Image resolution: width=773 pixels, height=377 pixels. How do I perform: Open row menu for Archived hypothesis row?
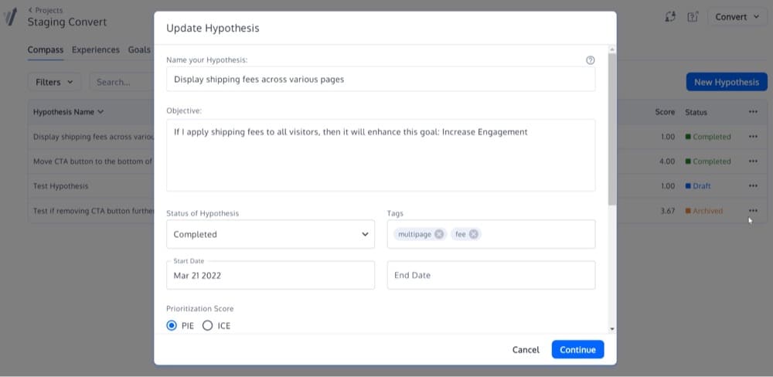pyautogui.click(x=753, y=210)
